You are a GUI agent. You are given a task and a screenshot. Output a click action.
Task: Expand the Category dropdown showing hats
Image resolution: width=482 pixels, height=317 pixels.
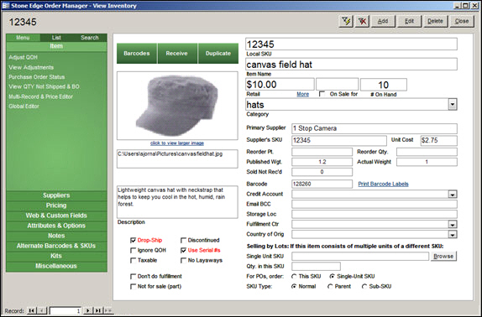coord(452,104)
